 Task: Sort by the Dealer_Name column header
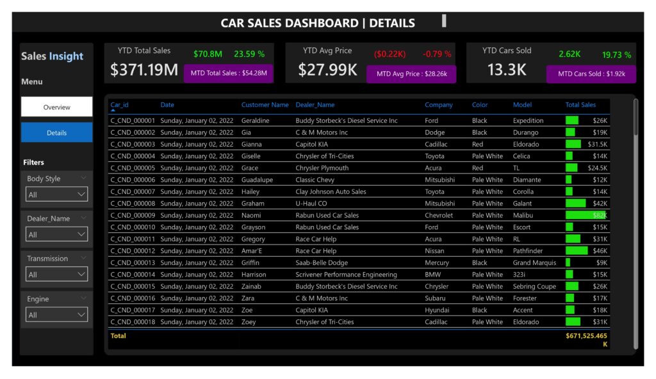pos(315,105)
